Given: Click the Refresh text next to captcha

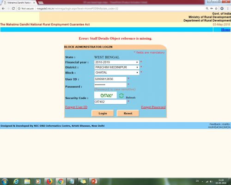Looking at the screenshot, I should (131, 98).
